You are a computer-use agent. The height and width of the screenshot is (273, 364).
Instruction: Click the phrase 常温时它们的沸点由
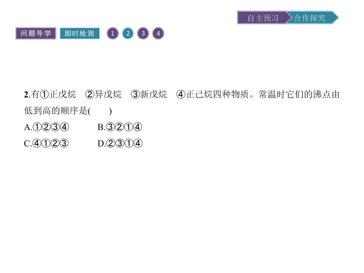pos(299,94)
